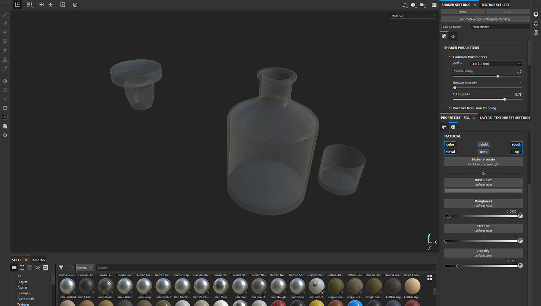Screen dimensions: 541x306
Task: Select the Paint brush tool
Action: tap(5, 15)
